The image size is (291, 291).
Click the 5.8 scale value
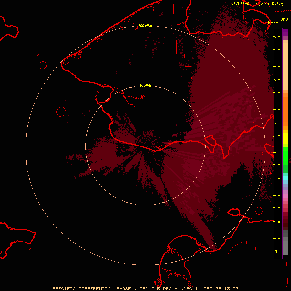coord(276,108)
